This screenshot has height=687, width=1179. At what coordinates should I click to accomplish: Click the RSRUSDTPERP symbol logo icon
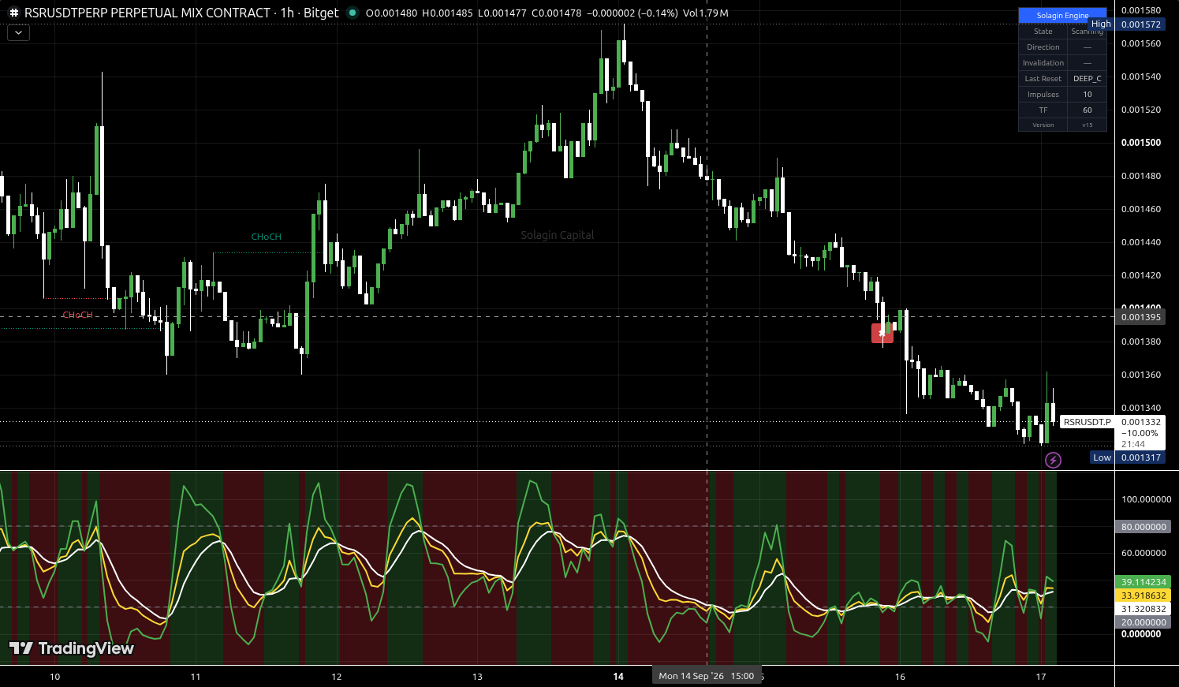(x=13, y=13)
